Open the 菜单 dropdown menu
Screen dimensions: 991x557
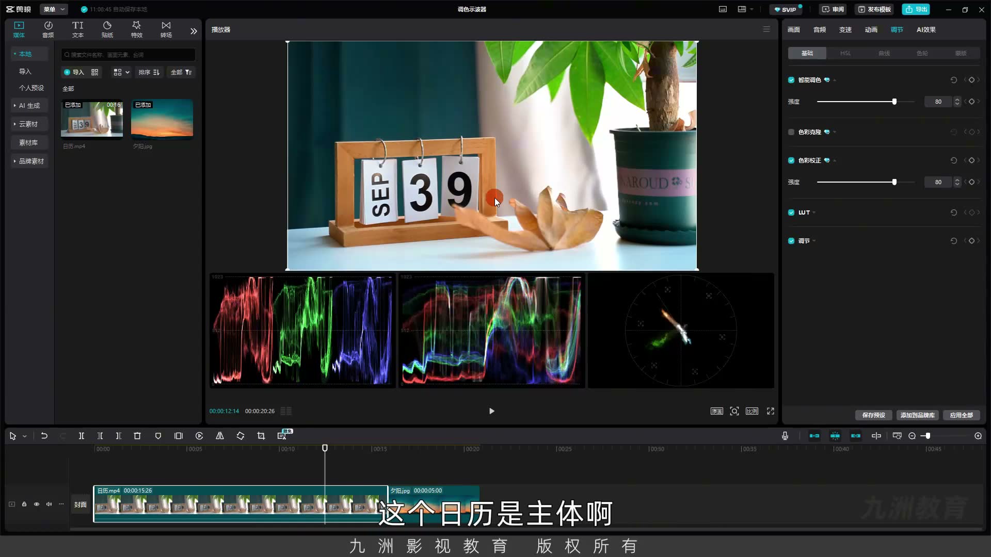click(x=54, y=9)
